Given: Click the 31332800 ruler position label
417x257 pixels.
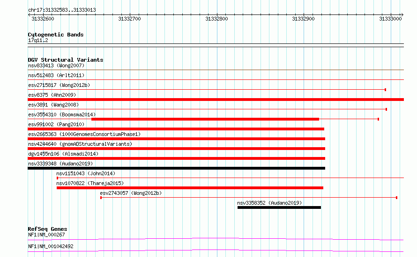Looking at the screenshot, I should (x=216, y=19).
